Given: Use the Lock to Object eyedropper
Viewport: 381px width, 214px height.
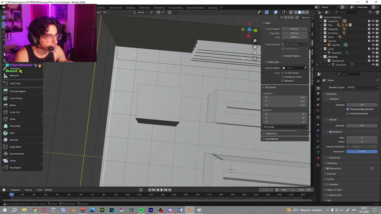Looking at the screenshot, I should [305, 68].
